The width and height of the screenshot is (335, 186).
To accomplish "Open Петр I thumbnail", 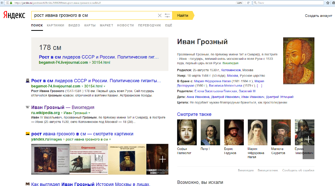I will [210, 132].
